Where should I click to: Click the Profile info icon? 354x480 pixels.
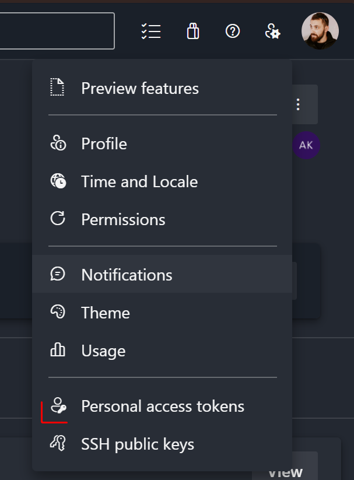tap(58, 143)
